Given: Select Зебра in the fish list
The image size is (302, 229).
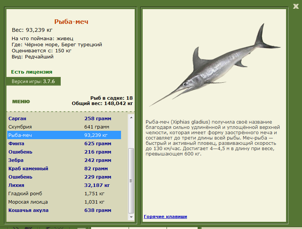Looking at the screenshot, I should click(64, 160).
